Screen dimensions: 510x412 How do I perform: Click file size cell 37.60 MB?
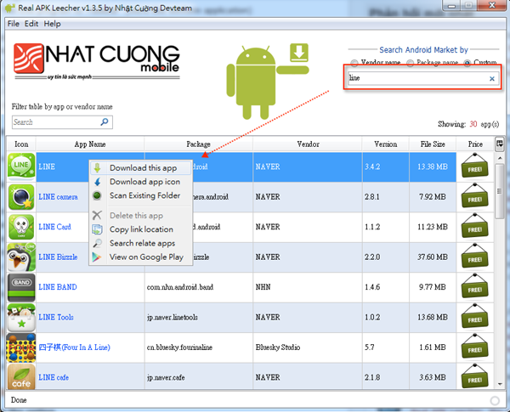433,257
